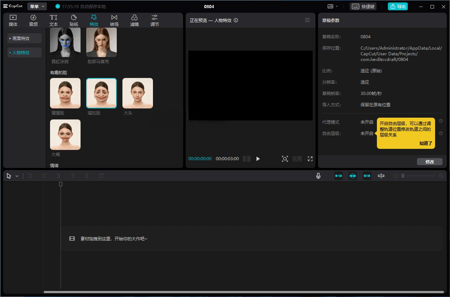Choose the 猩猩脸 face effect

click(x=65, y=93)
